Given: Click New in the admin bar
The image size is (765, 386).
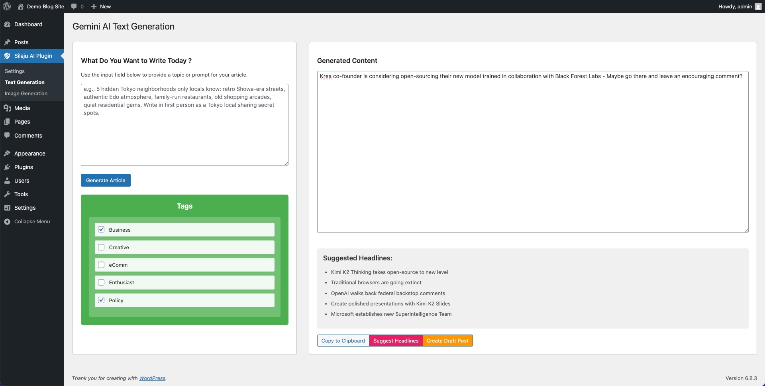Looking at the screenshot, I should point(105,6).
